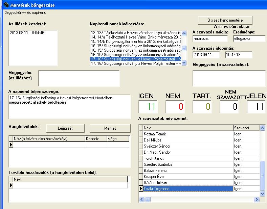Click the Eredménye field showing elfogadva
The width and height of the screenshot is (267, 209).
point(249,38)
